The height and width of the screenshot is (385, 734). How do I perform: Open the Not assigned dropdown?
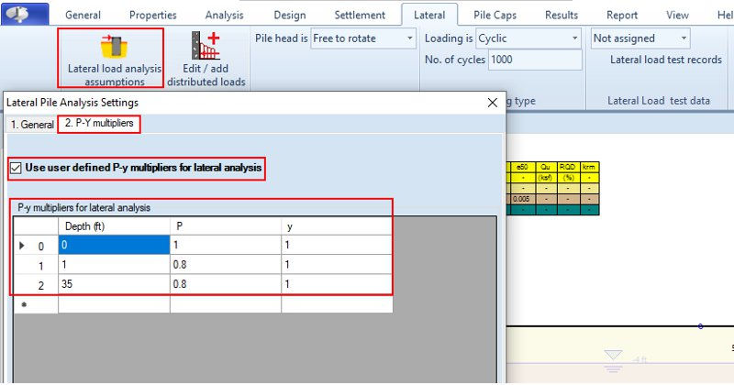640,38
